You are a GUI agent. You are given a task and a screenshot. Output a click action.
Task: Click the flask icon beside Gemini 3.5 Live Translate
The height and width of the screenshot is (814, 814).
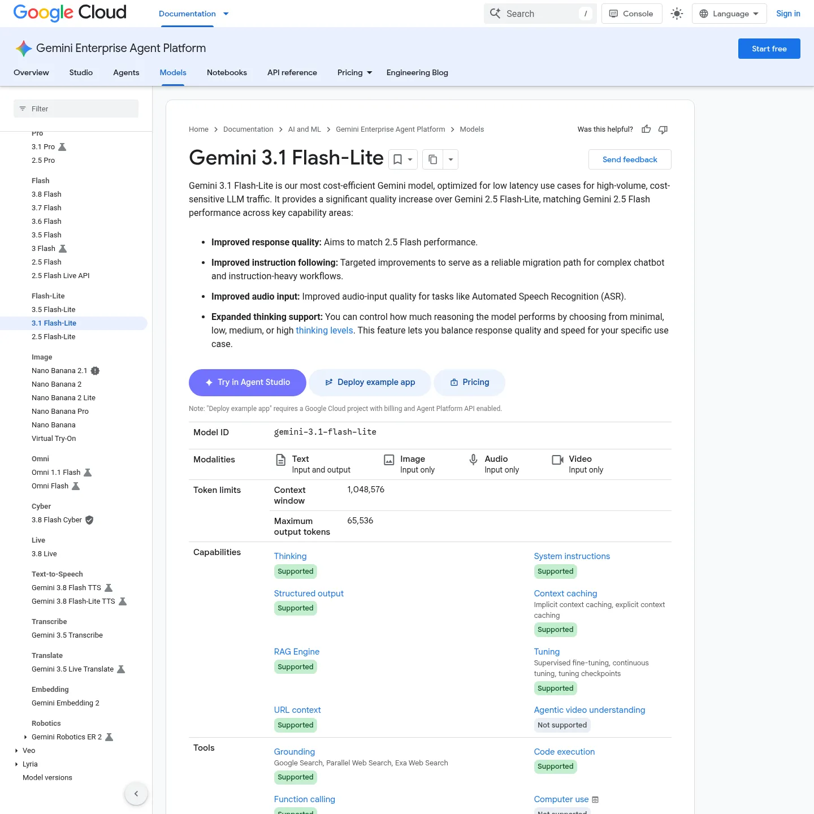(121, 669)
